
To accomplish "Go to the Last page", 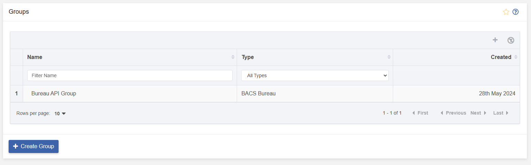I will pyautogui.click(x=501, y=113).
